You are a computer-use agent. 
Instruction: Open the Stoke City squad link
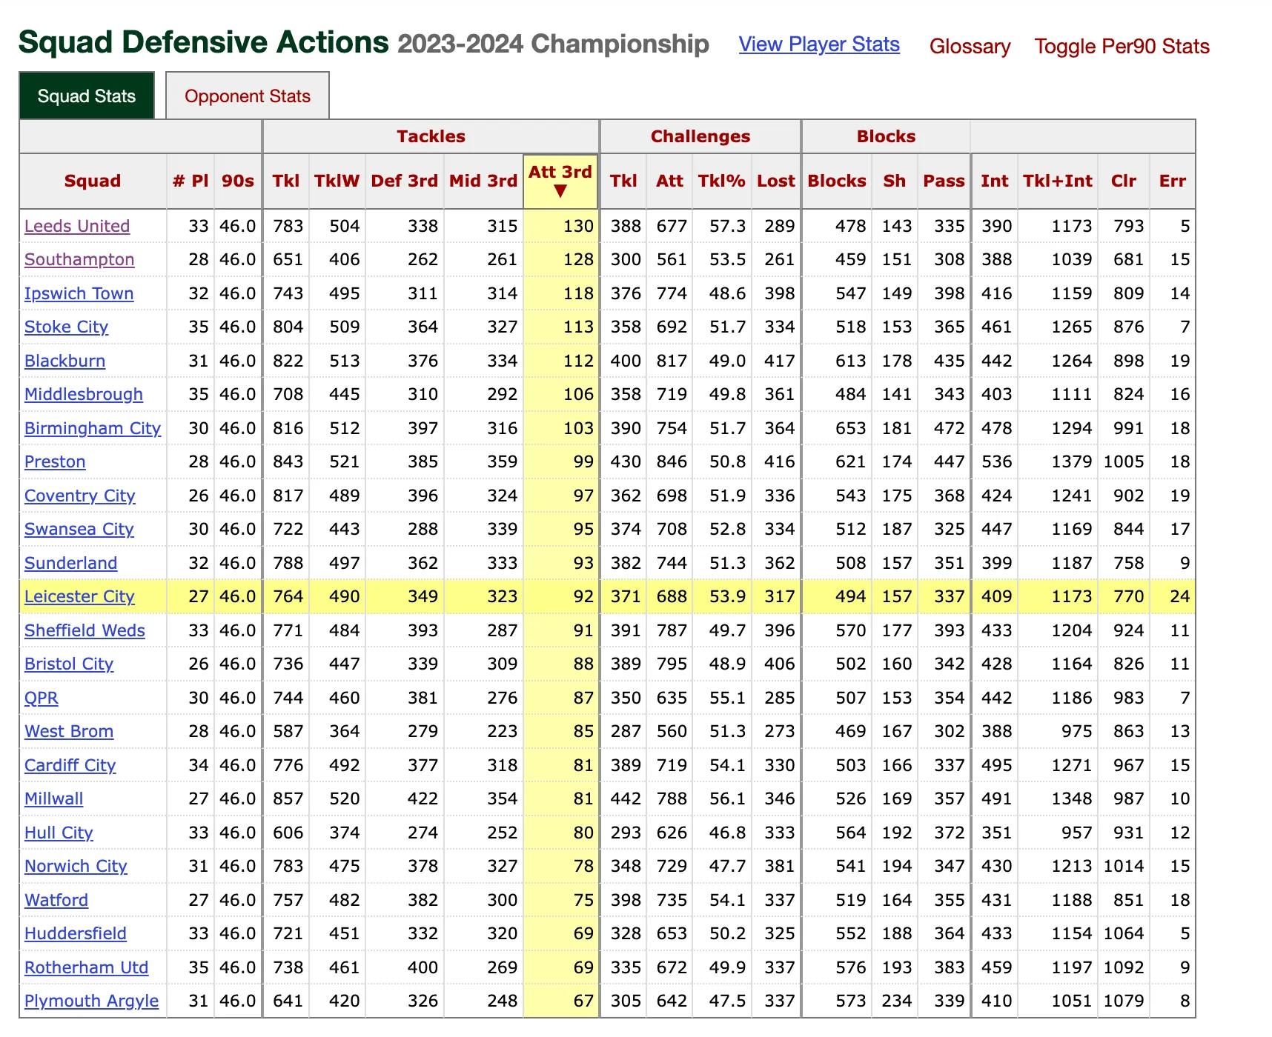pos(67,327)
